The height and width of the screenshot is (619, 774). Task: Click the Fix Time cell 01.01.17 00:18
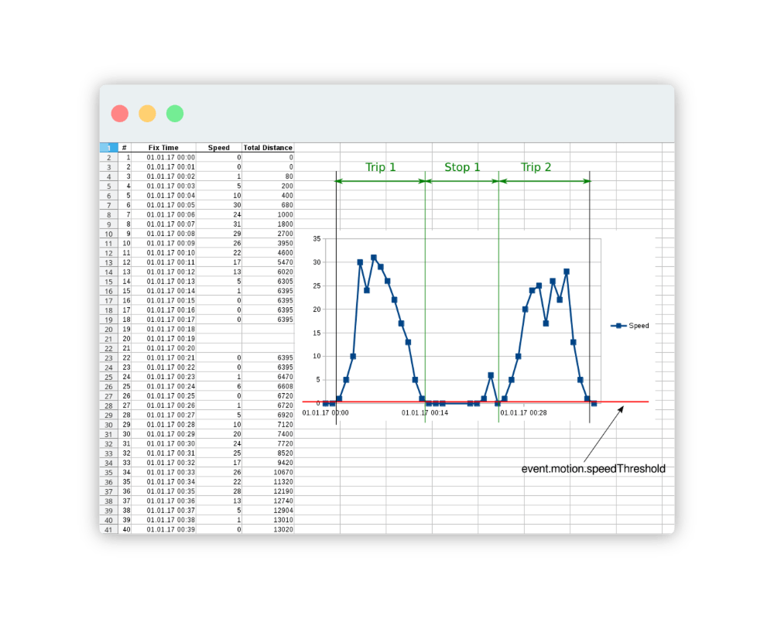(170, 329)
